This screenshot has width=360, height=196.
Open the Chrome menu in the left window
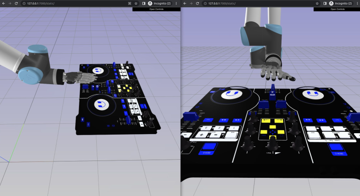pyautogui.click(x=176, y=4)
